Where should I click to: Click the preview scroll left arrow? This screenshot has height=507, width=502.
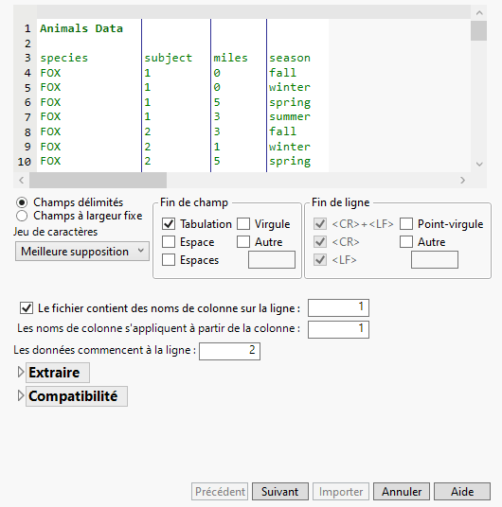(x=22, y=180)
